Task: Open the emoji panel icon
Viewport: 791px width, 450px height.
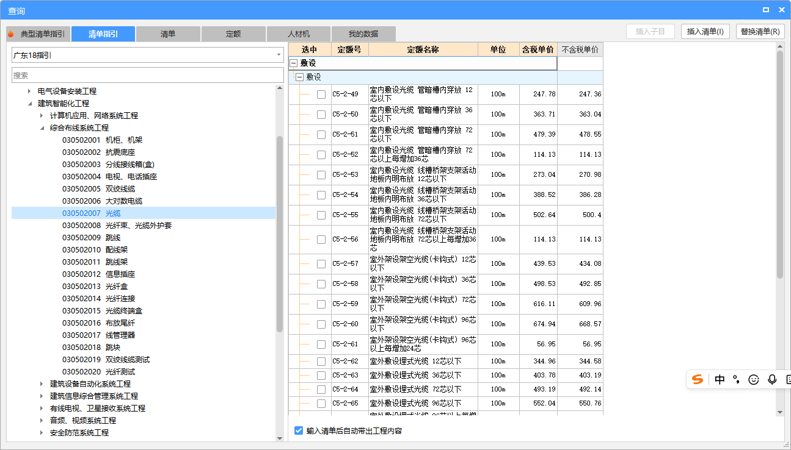Action: (753, 379)
